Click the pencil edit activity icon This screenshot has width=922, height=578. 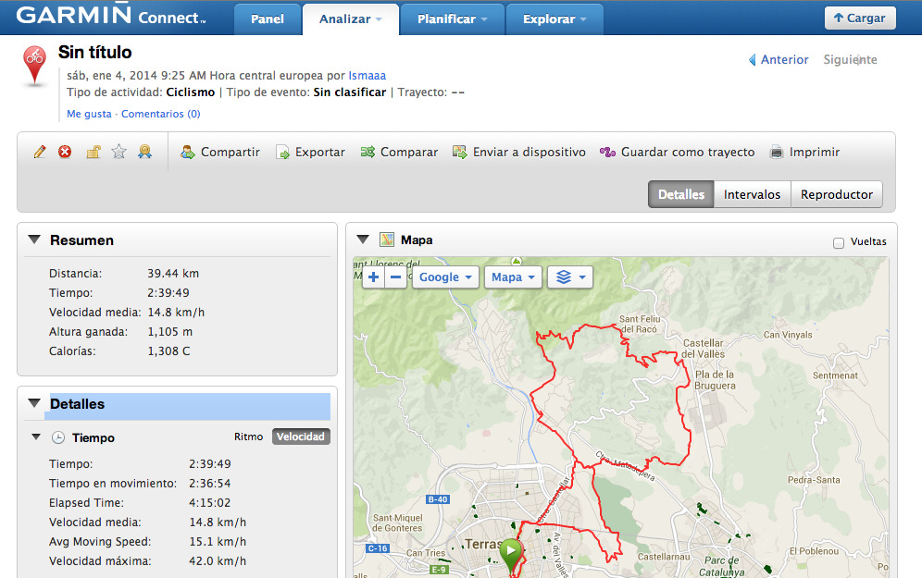[x=39, y=152]
